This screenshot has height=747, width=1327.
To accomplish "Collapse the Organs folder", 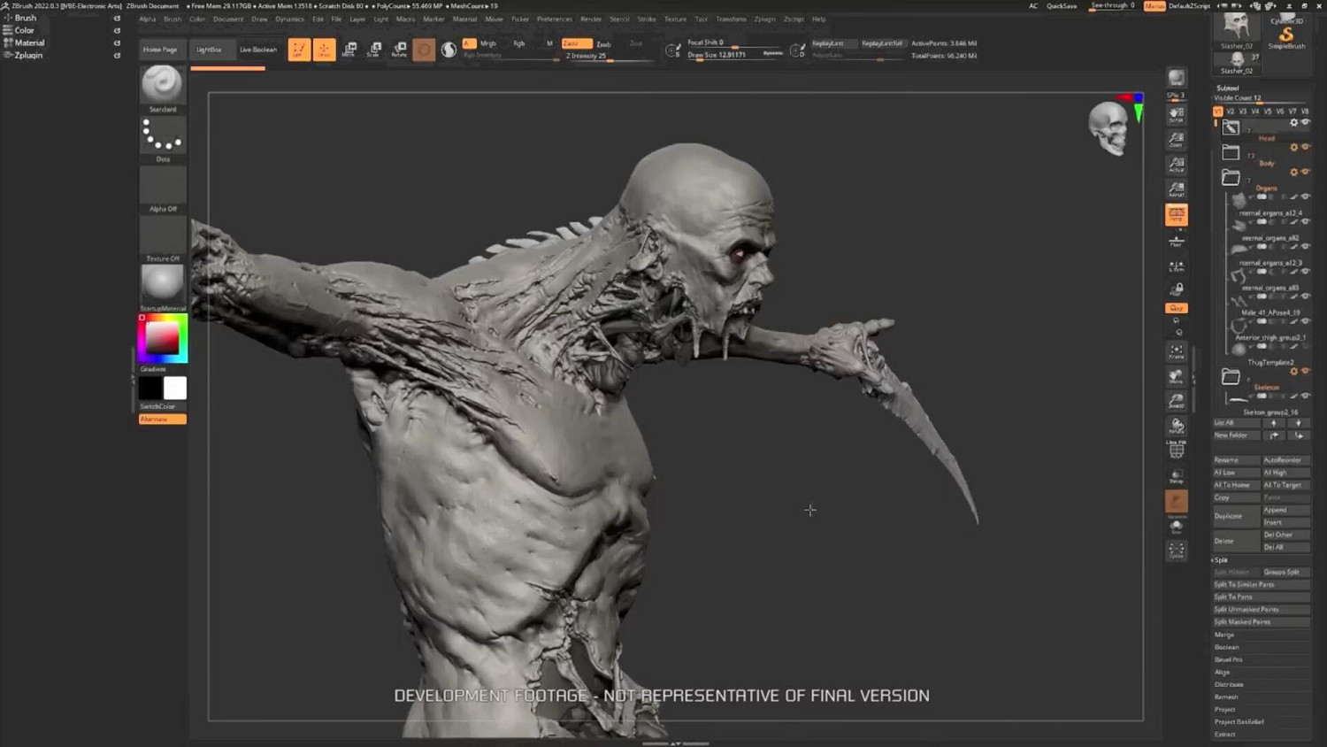I will point(1231,178).
